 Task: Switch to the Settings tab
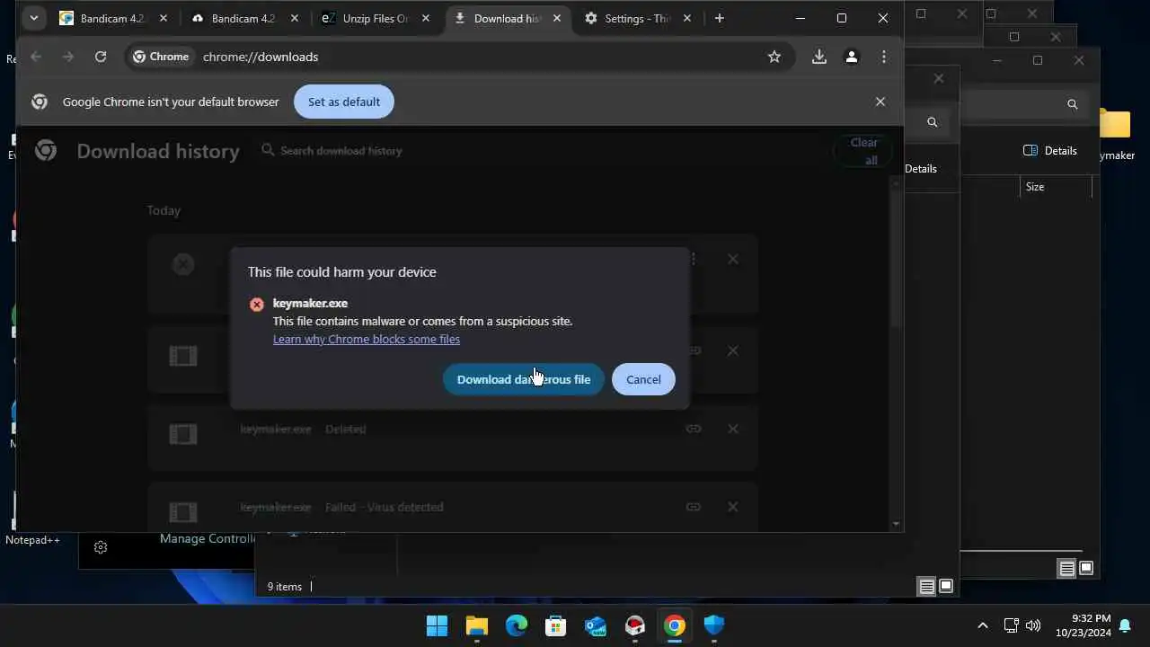(x=639, y=18)
